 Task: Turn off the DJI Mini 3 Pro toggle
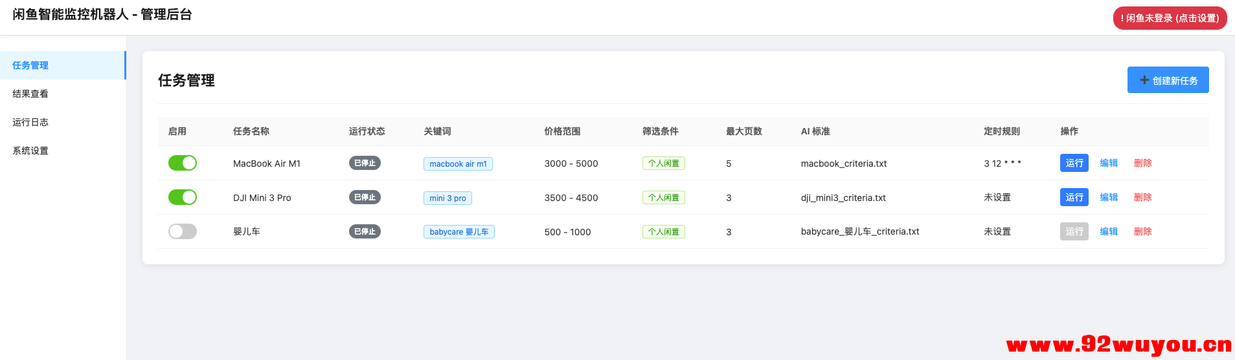[182, 197]
